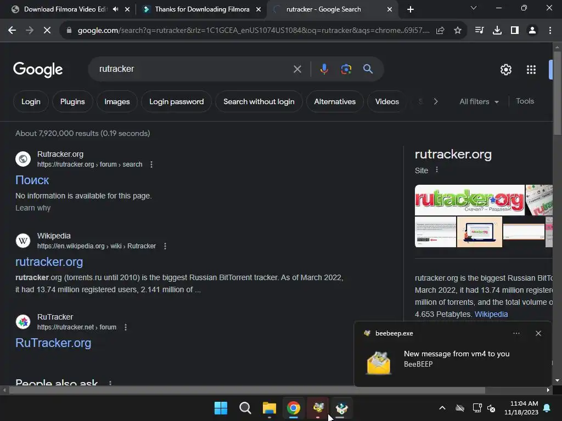Apply the Alternatives chip
Screen dimensions: 562x421
[335, 101]
